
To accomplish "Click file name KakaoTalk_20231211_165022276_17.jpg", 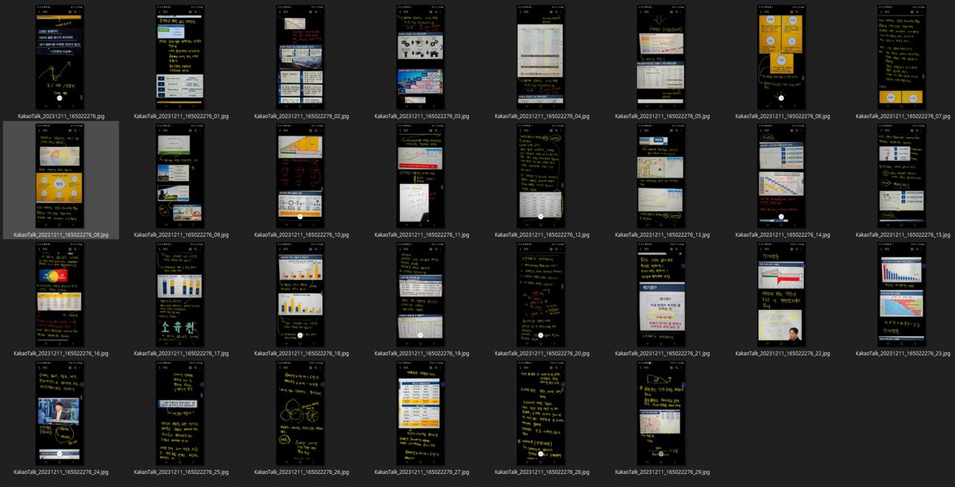I will click(182, 353).
